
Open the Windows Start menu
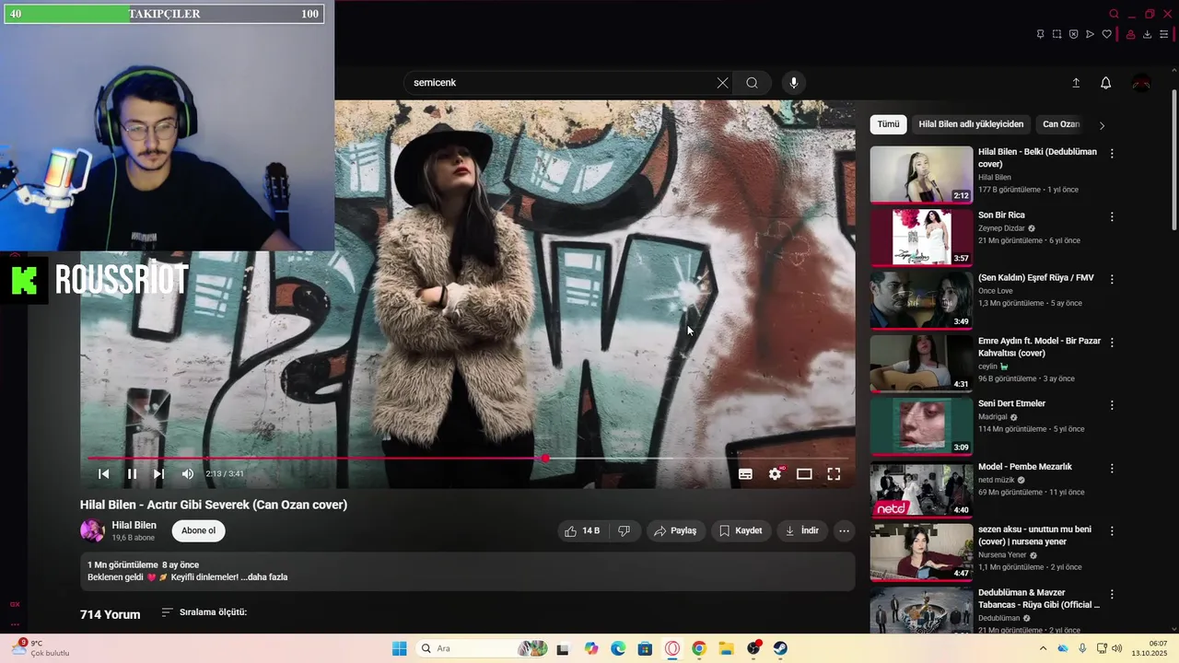point(399,649)
